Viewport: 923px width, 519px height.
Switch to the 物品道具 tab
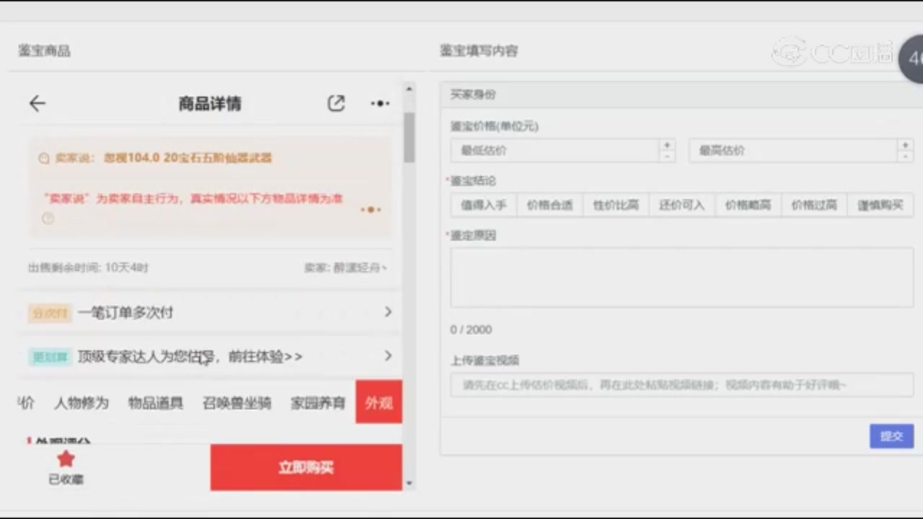click(x=156, y=403)
